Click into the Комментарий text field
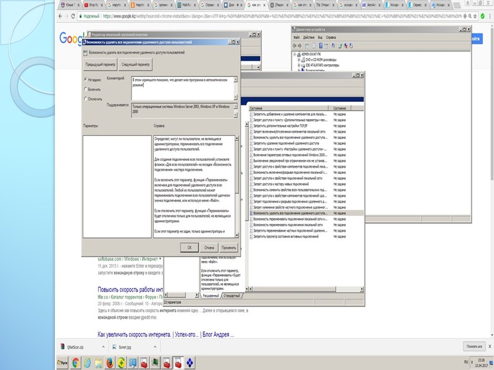494x370 pixels. pos(182,88)
